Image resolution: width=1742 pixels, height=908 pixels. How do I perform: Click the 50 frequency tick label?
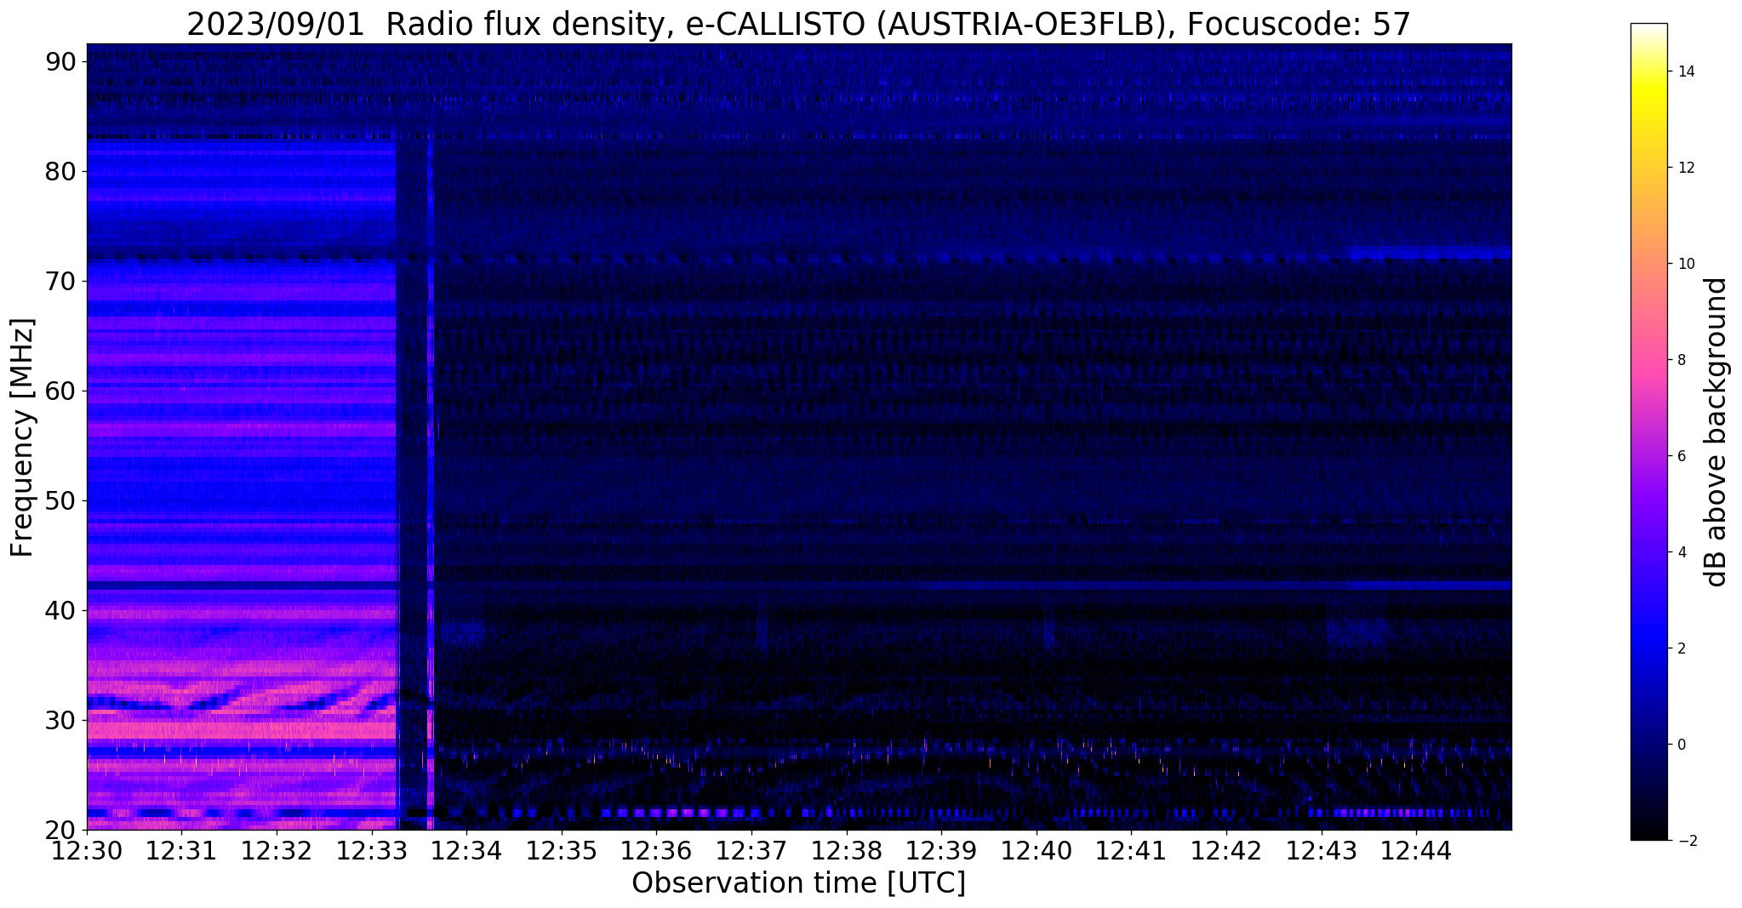61,501
